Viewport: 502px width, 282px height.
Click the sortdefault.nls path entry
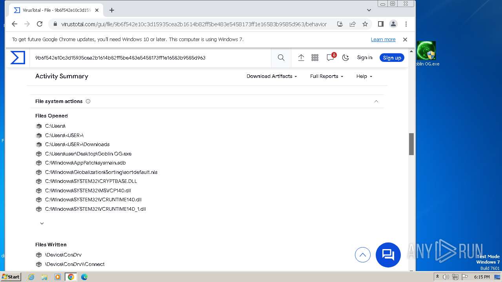click(x=101, y=172)
